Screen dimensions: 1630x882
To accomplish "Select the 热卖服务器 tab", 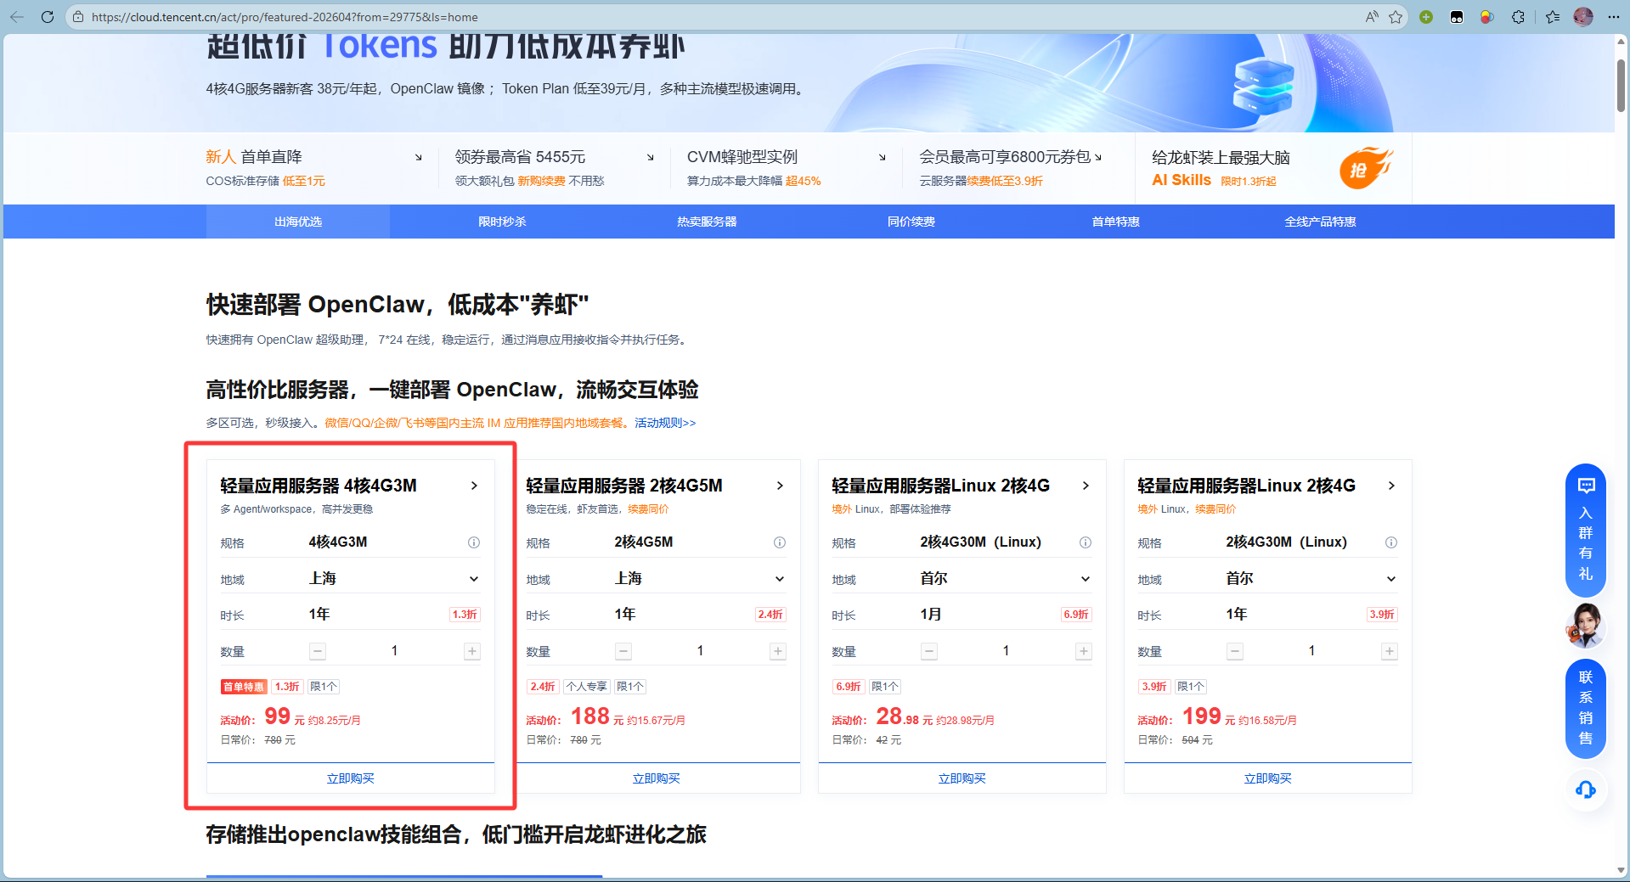I will (x=707, y=222).
